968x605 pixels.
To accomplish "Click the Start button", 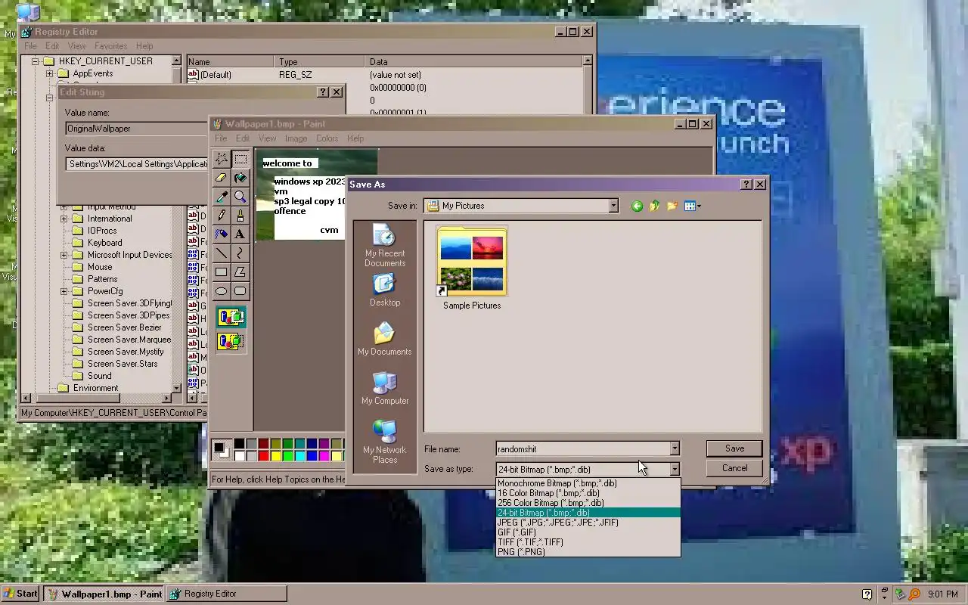I will point(20,594).
